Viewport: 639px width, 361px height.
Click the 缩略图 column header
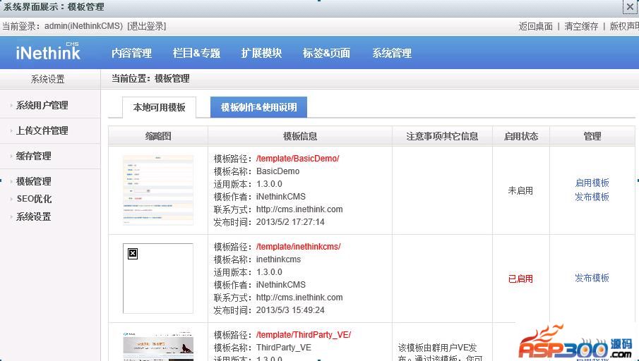158,136
